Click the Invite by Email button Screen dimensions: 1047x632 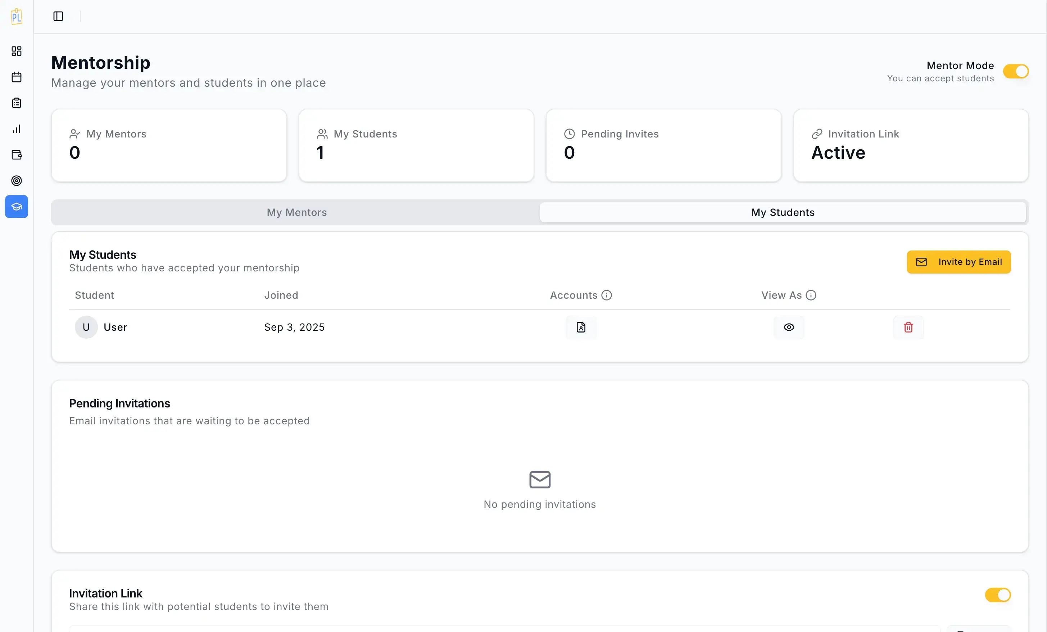point(958,262)
